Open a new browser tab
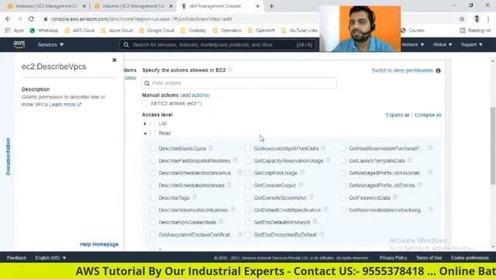The width and height of the screenshot is (496, 279). click(x=271, y=6)
